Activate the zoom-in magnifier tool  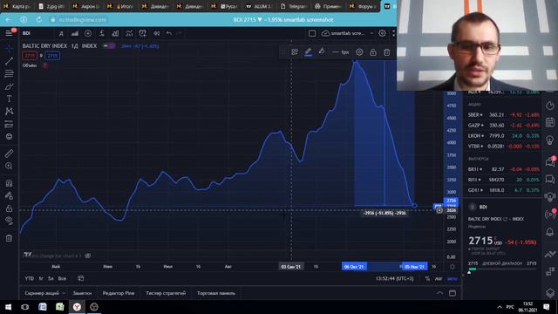(9, 167)
